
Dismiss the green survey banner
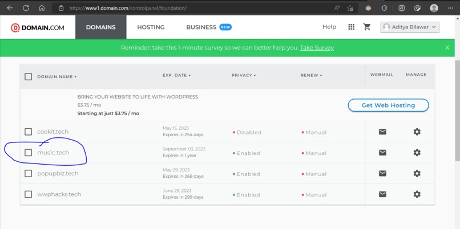[447, 47]
